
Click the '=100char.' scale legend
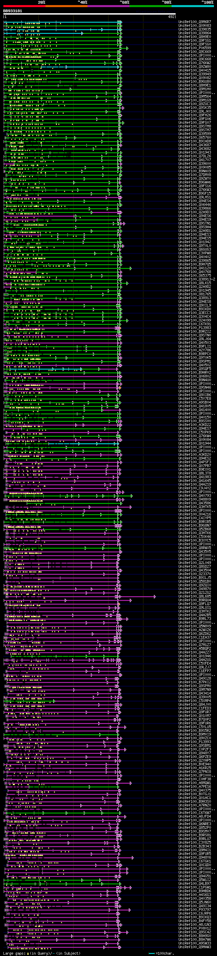(162, 953)
